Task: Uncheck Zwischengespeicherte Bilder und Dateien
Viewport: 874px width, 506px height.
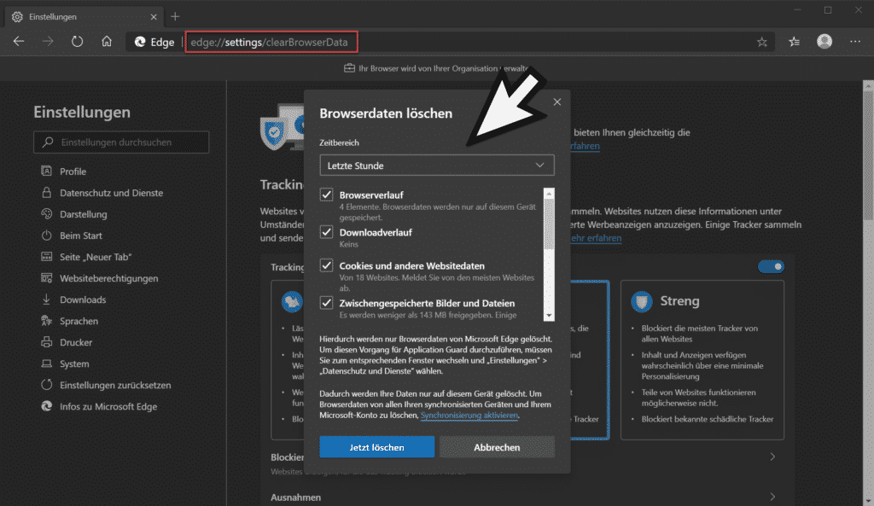Action: (x=326, y=303)
